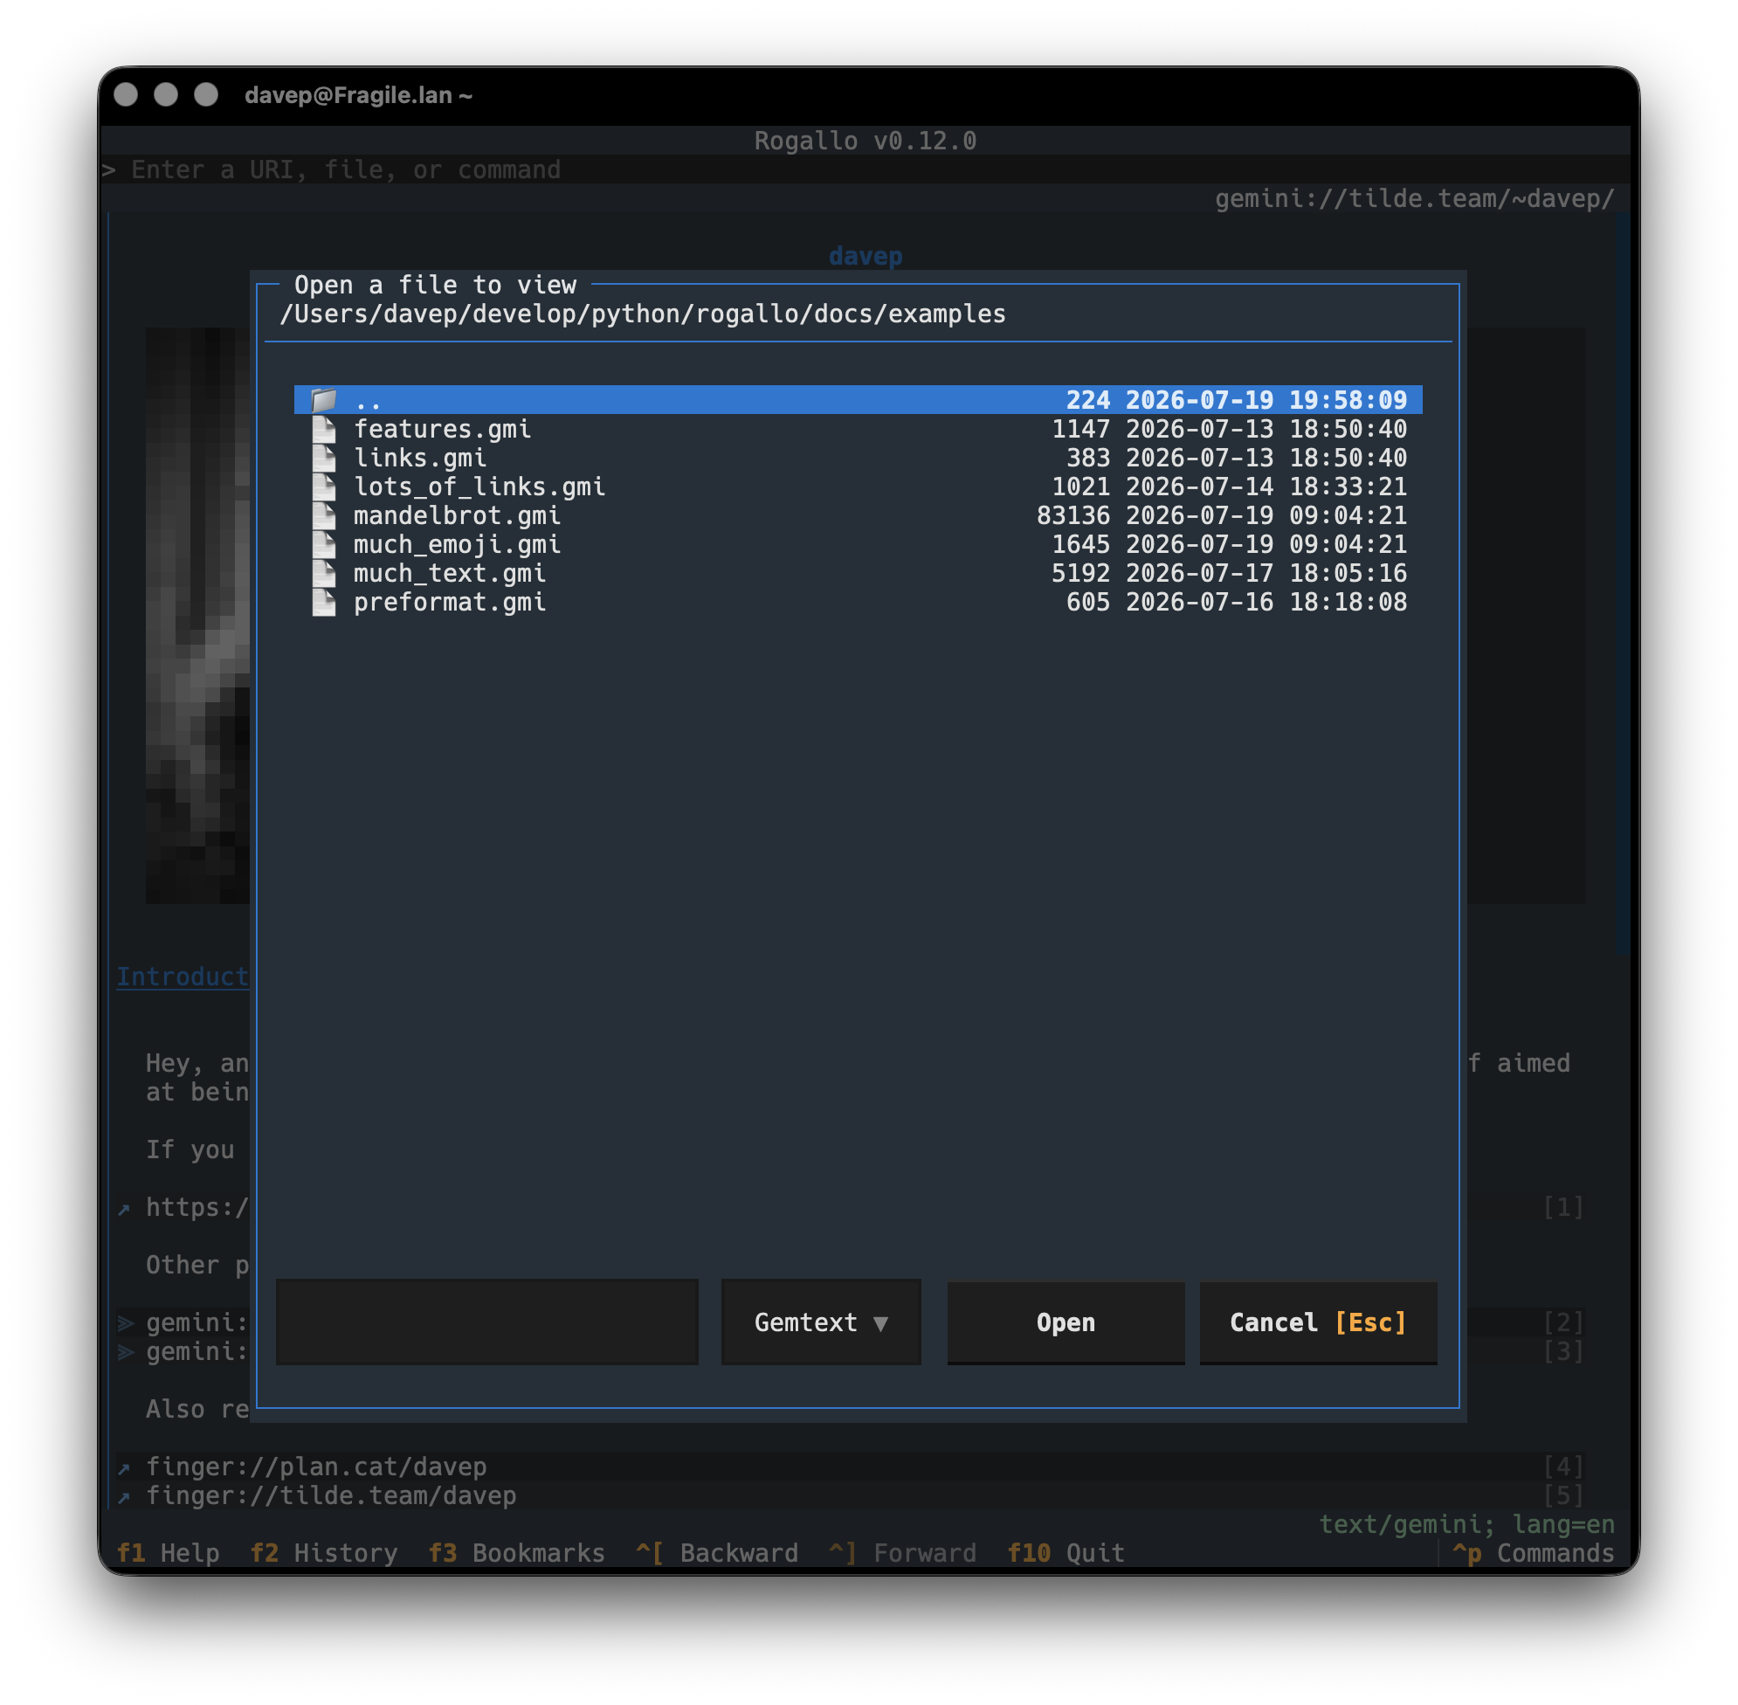
Task: Click the file icon next to features.gmi
Action: tap(323, 429)
